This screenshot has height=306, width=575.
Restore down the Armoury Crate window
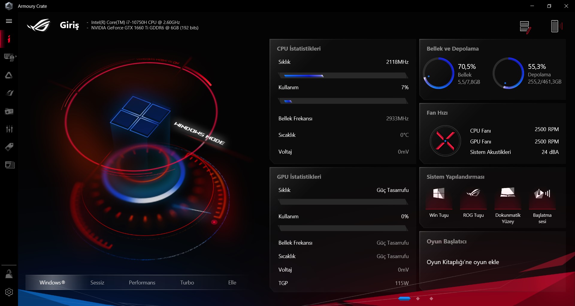549,6
